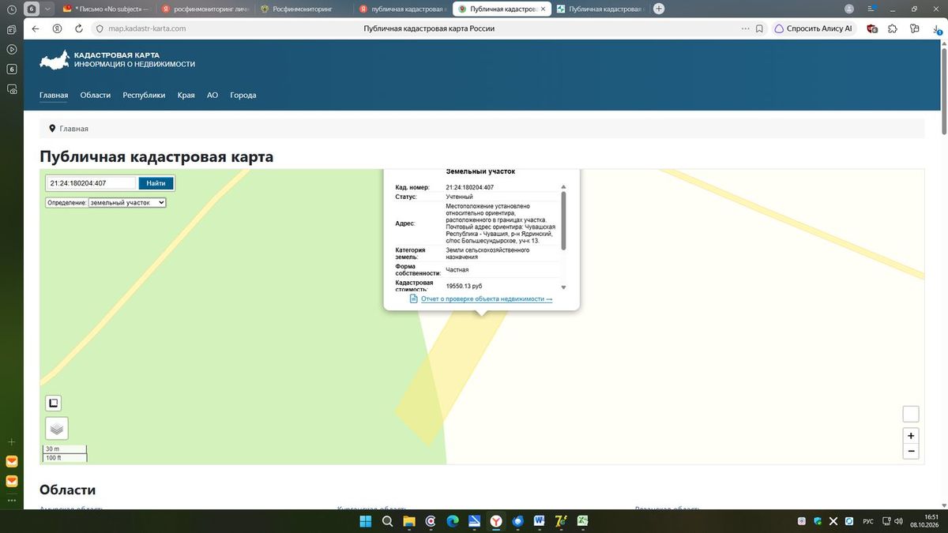Click the square map tool above layers
This screenshot has height=533, width=948.
click(54, 404)
